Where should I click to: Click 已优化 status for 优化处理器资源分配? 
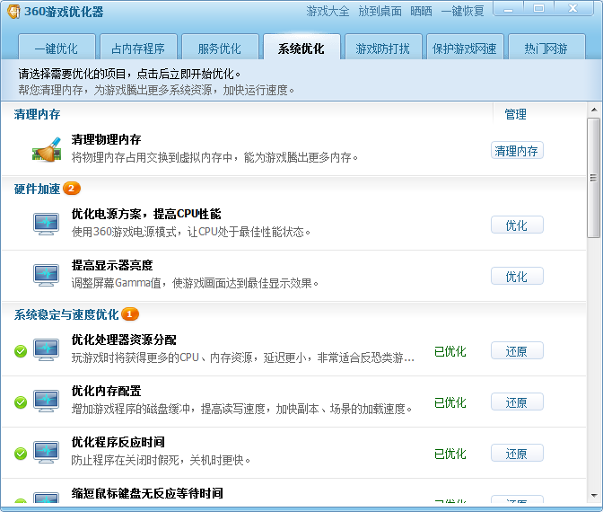(450, 351)
